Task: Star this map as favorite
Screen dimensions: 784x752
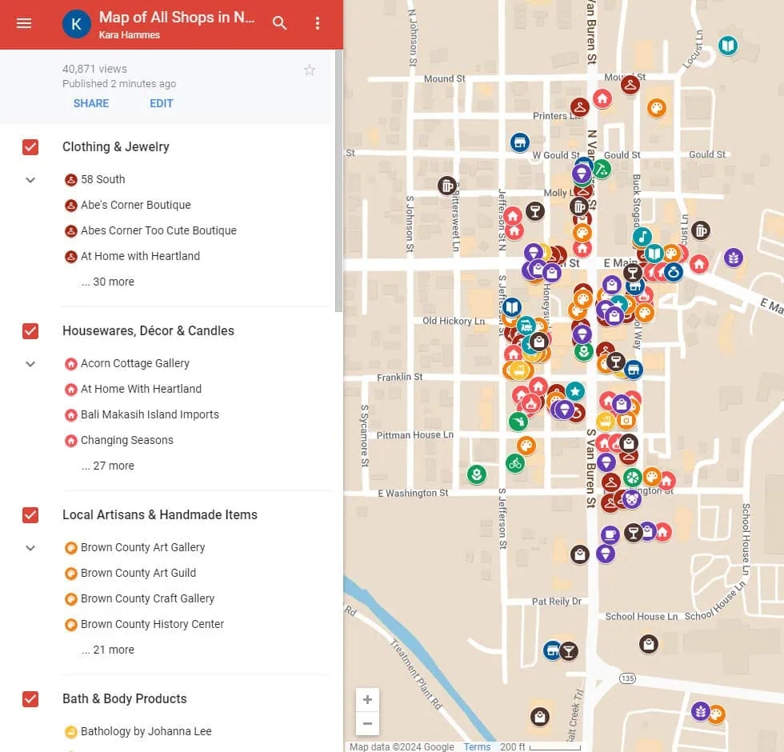Action: (310, 70)
